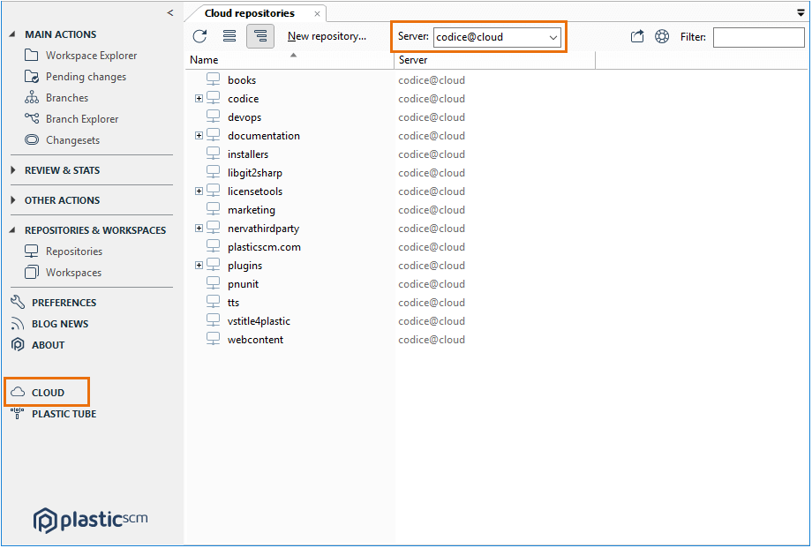Open the Preferences link
The width and height of the screenshot is (812, 548).
[x=64, y=303]
